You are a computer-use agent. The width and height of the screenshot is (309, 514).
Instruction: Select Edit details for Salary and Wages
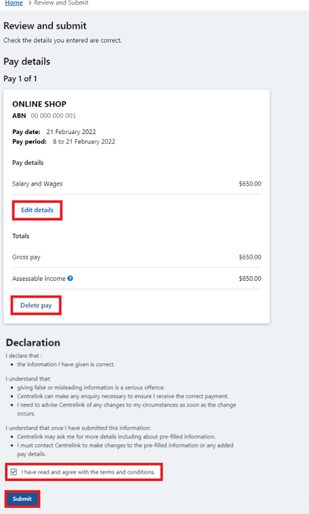point(37,210)
